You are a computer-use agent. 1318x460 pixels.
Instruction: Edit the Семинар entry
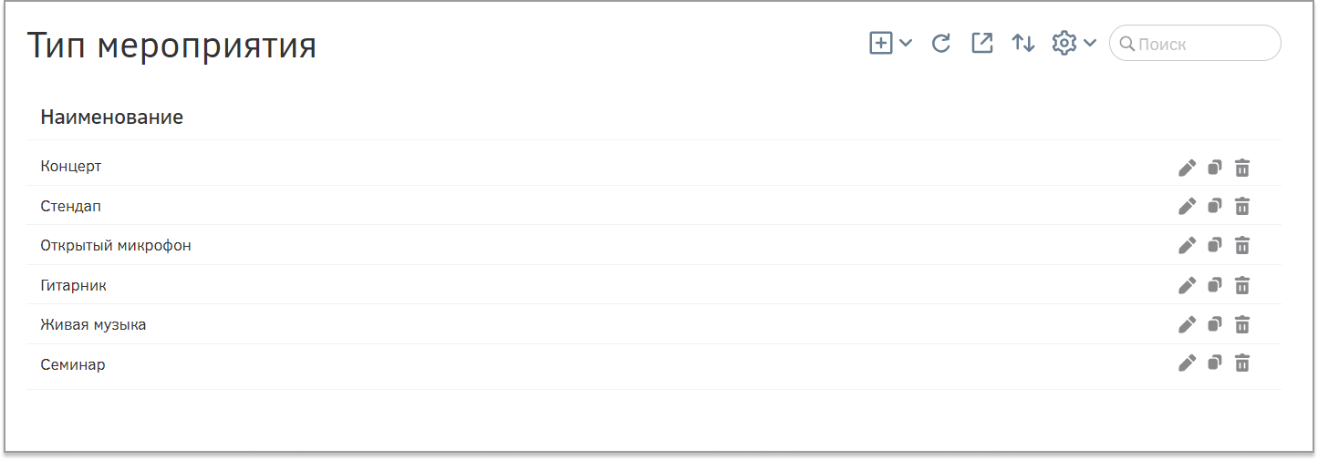click(1187, 364)
